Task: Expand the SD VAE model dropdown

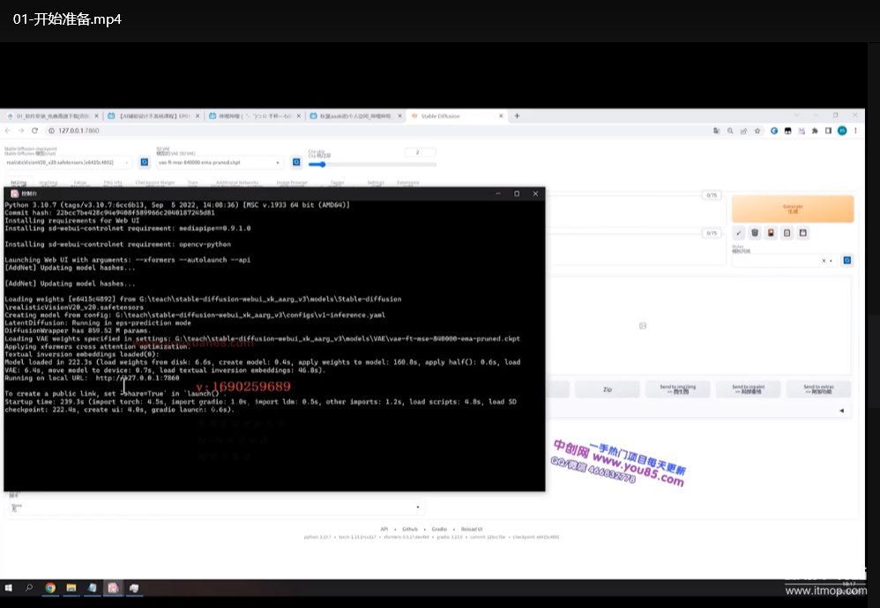Action: click(219, 163)
